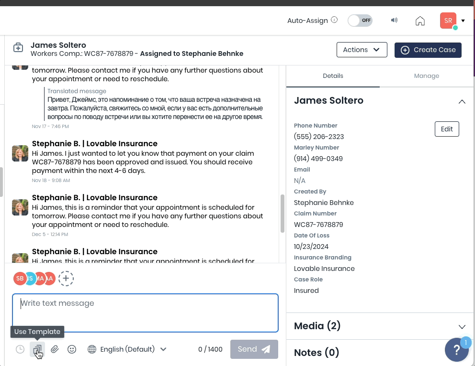Toggle the Auto-Assign switch
Viewport: 475px width, 366px height.
360,21
